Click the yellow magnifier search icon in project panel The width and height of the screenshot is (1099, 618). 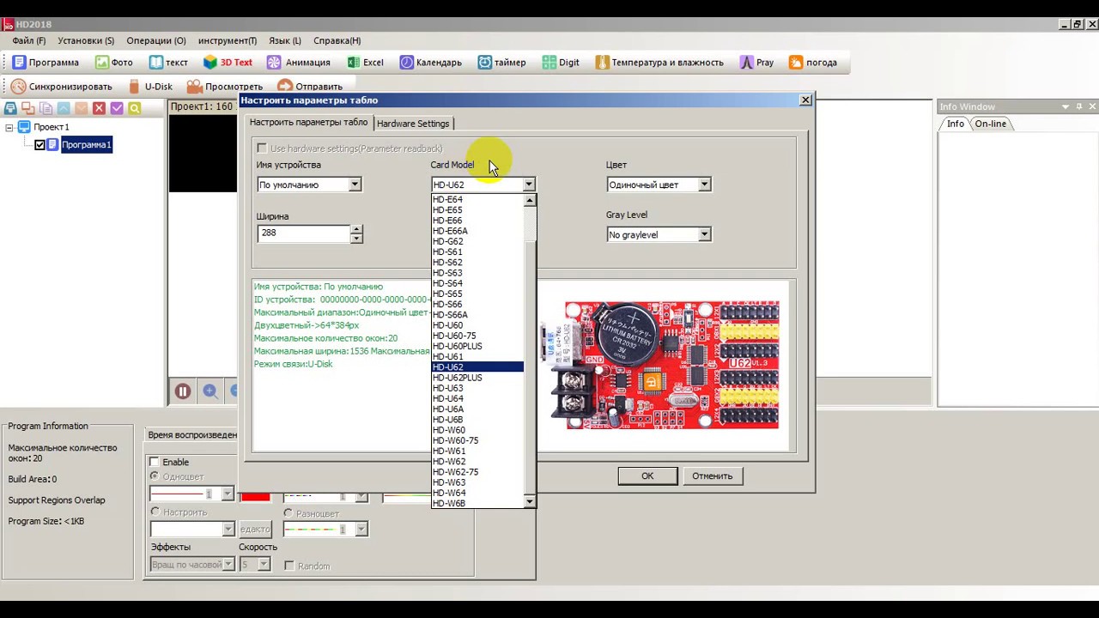tap(134, 108)
